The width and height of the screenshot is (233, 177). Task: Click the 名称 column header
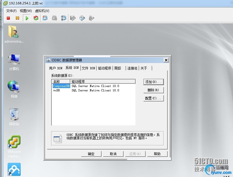[61, 82]
